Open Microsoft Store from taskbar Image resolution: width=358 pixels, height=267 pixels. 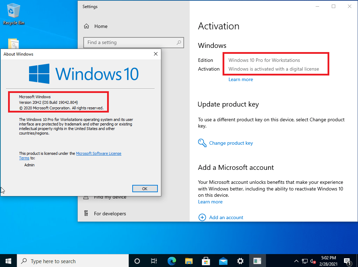click(206, 261)
